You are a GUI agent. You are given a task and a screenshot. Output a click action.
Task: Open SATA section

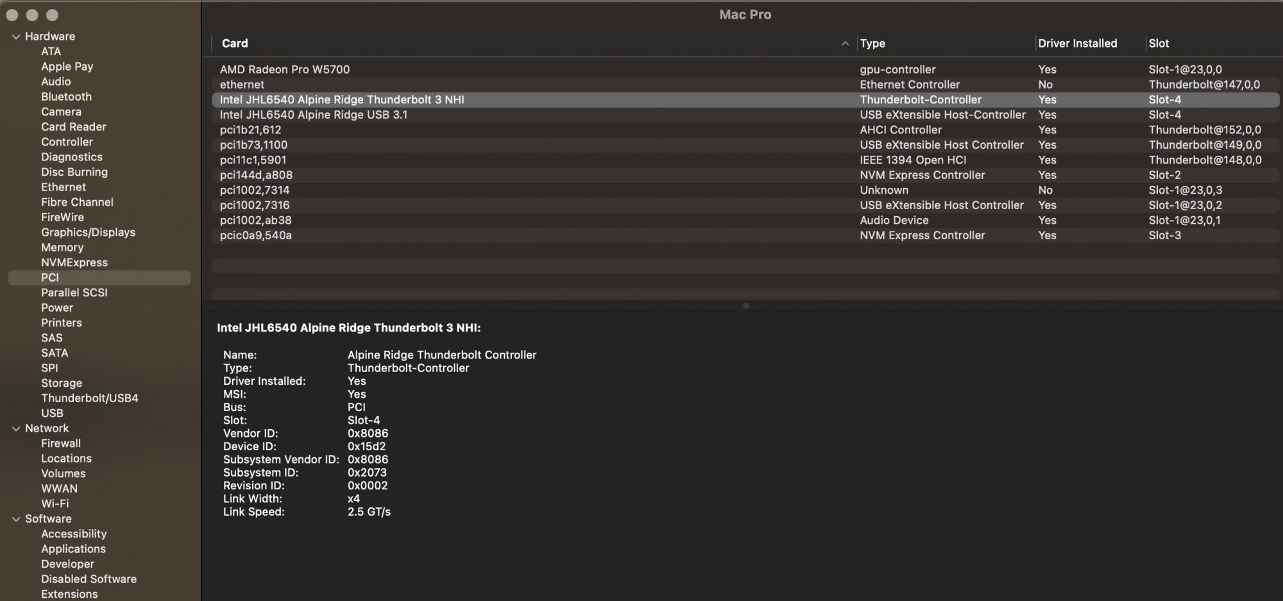click(x=55, y=353)
